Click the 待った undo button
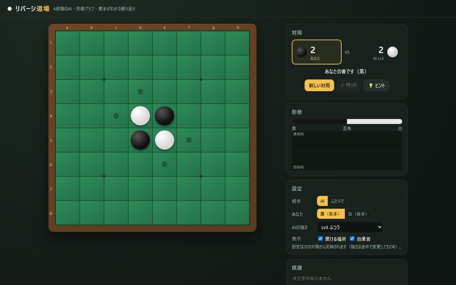 point(349,85)
